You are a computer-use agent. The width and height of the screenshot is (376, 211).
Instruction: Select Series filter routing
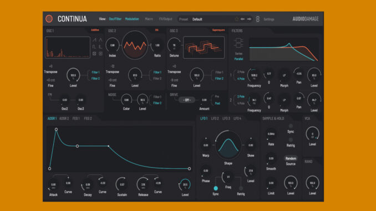pyautogui.click(x=238, y=54)
